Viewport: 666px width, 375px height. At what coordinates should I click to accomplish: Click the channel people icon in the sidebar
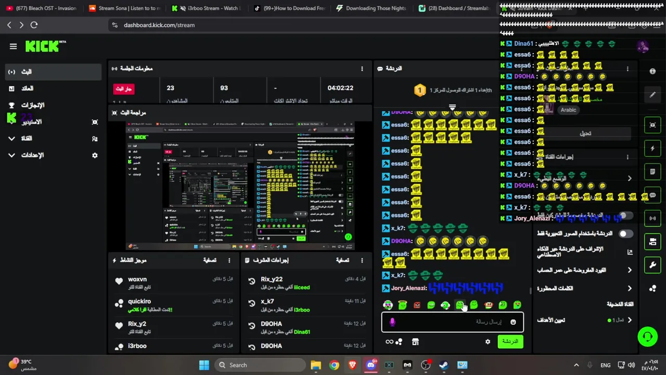pos(95,139)
